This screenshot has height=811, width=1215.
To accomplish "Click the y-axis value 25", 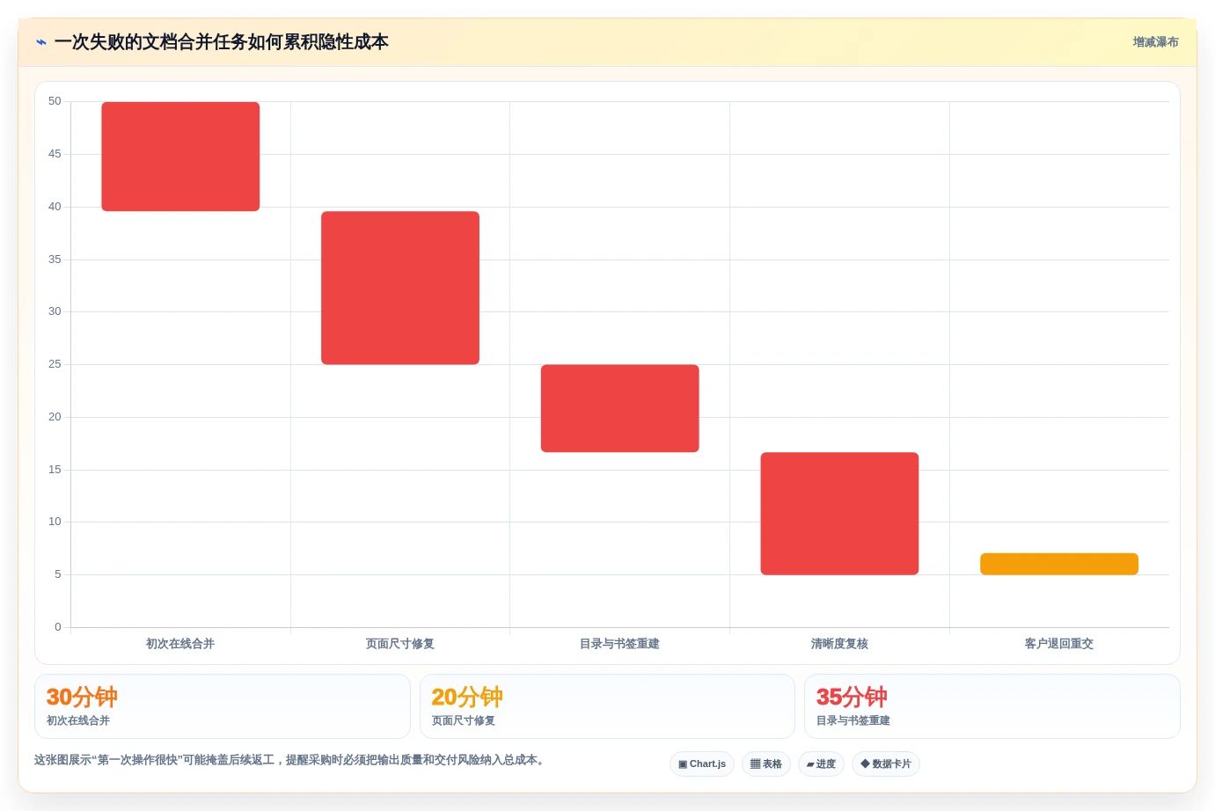I will tap(55, 364).
